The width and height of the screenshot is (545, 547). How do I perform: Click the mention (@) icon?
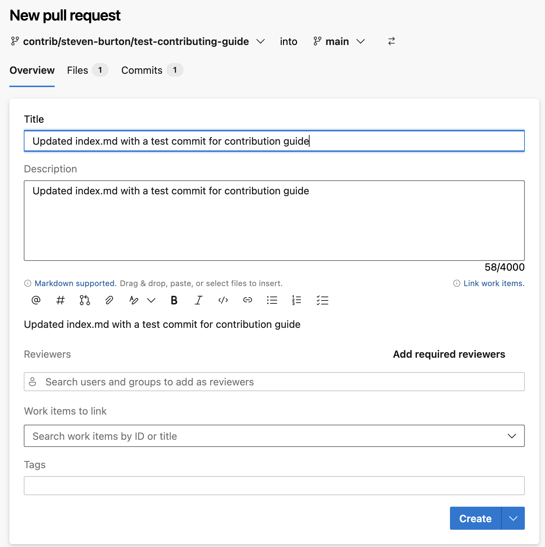tap(36, 300)
